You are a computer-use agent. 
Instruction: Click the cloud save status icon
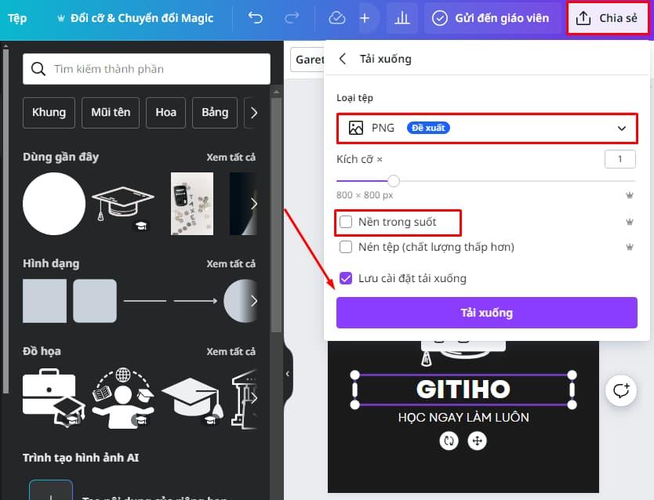(x=336, y=17)
